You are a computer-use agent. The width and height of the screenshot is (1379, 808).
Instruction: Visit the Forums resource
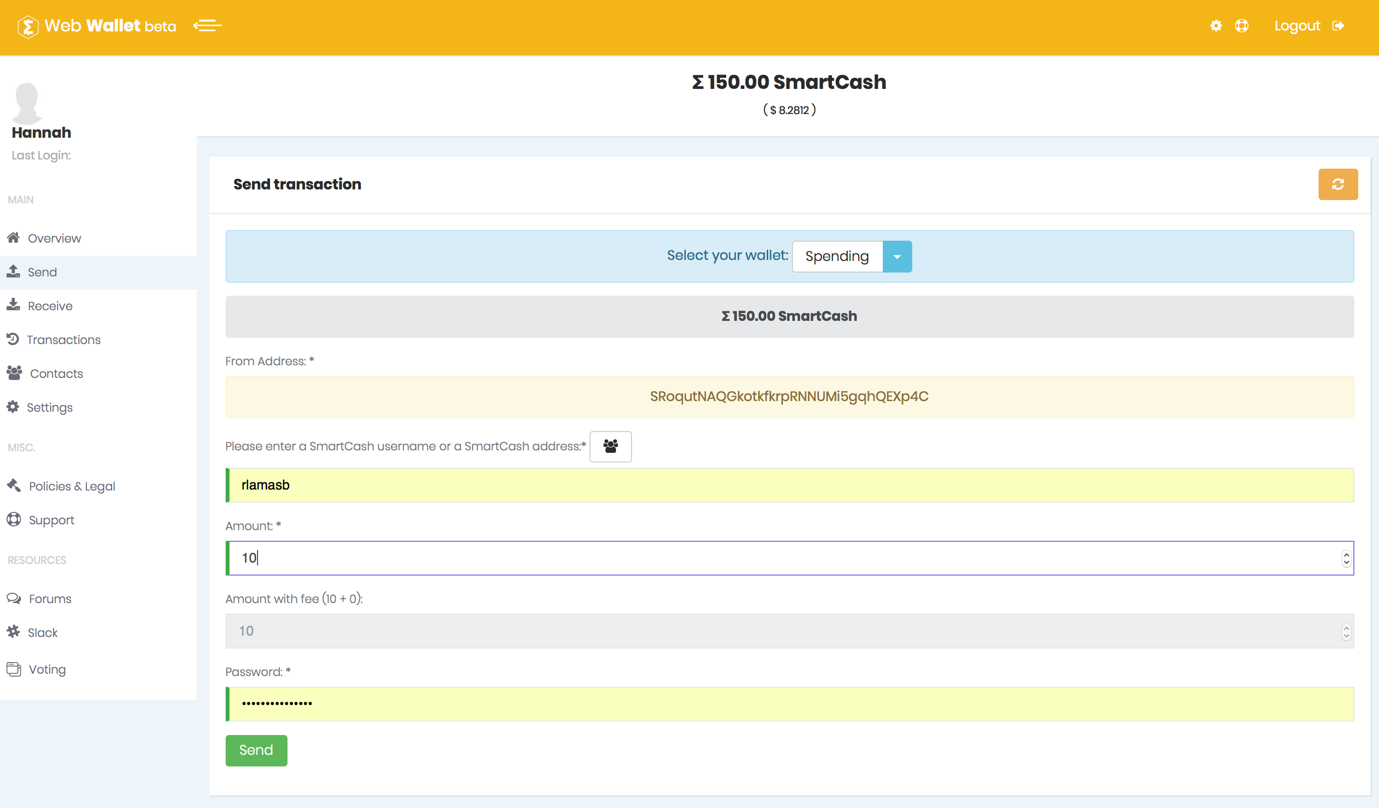click(50, 599)
